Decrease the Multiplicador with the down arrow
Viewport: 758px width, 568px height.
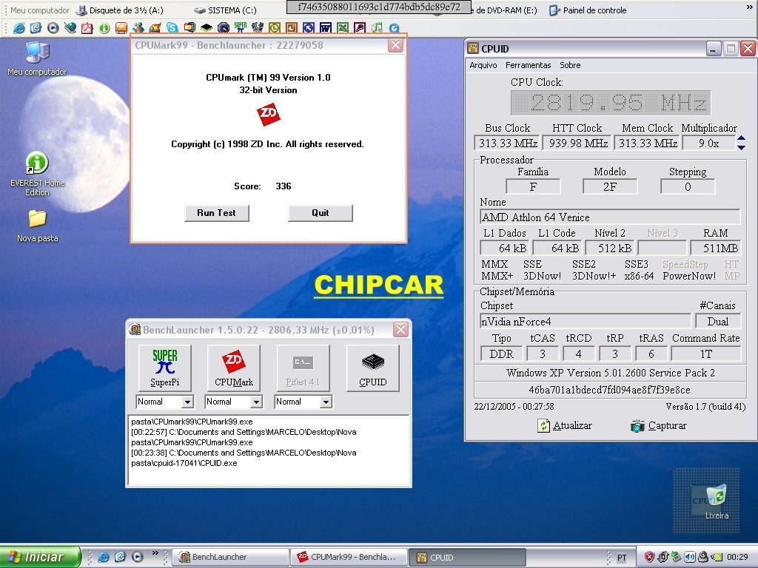coord(741,147)
